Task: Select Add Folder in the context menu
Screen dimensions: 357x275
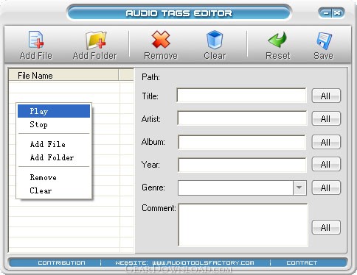Action: pyautogui.click(x=54, y=157)
